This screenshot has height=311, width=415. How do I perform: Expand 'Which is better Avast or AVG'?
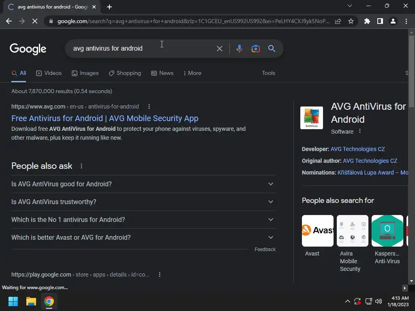coord(143,237)
